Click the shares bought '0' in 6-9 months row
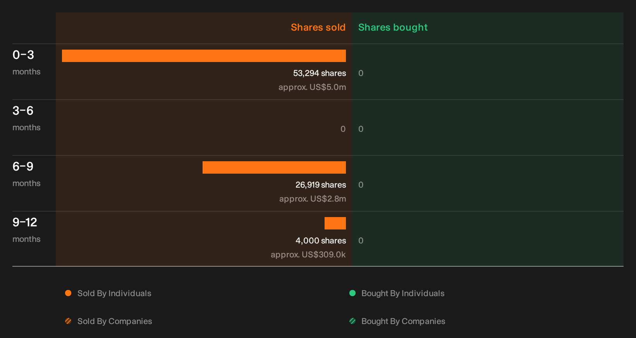 tap(361, 185)
